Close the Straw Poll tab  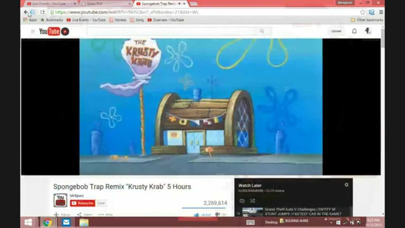coord(130,4)
